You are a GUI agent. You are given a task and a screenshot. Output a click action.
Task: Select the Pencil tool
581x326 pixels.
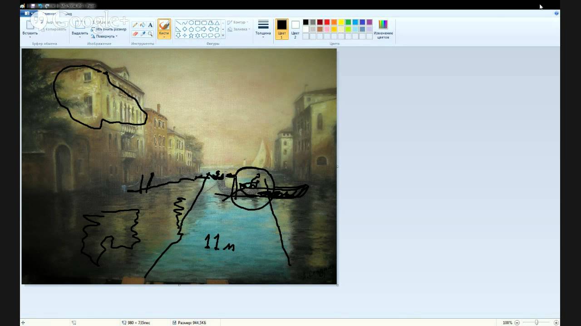coord(135,25)
